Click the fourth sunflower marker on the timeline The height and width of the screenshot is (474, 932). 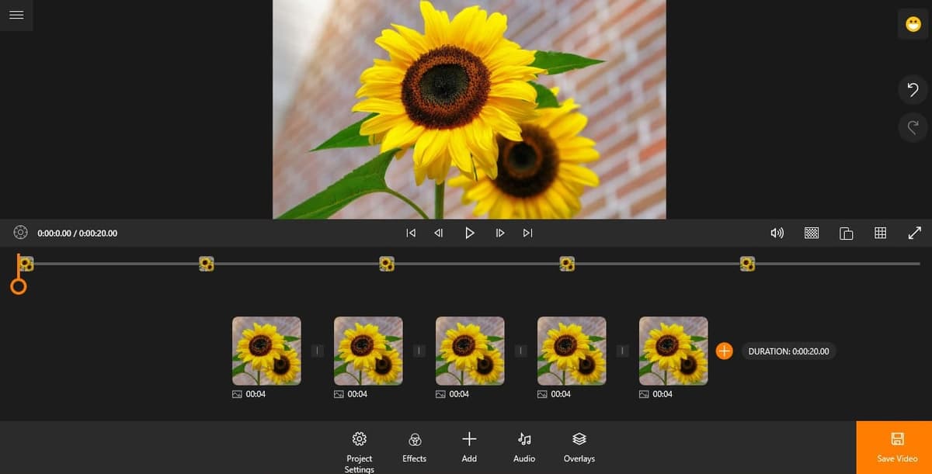coord(567,264)
